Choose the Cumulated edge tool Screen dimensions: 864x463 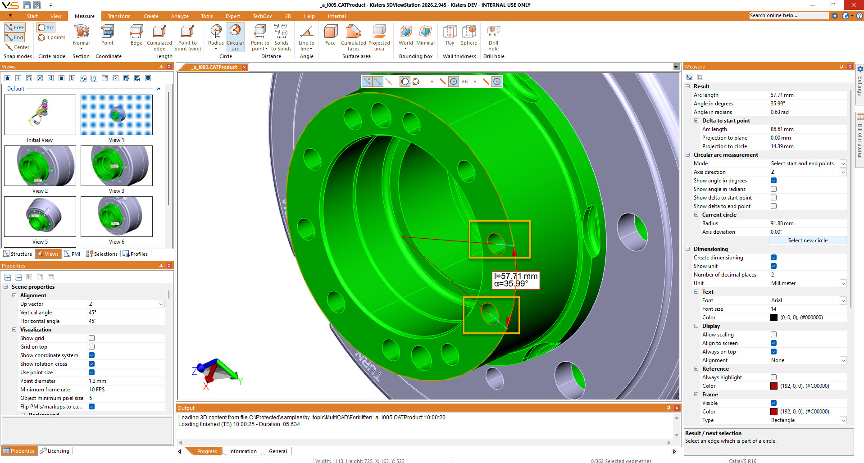(159, 37)
